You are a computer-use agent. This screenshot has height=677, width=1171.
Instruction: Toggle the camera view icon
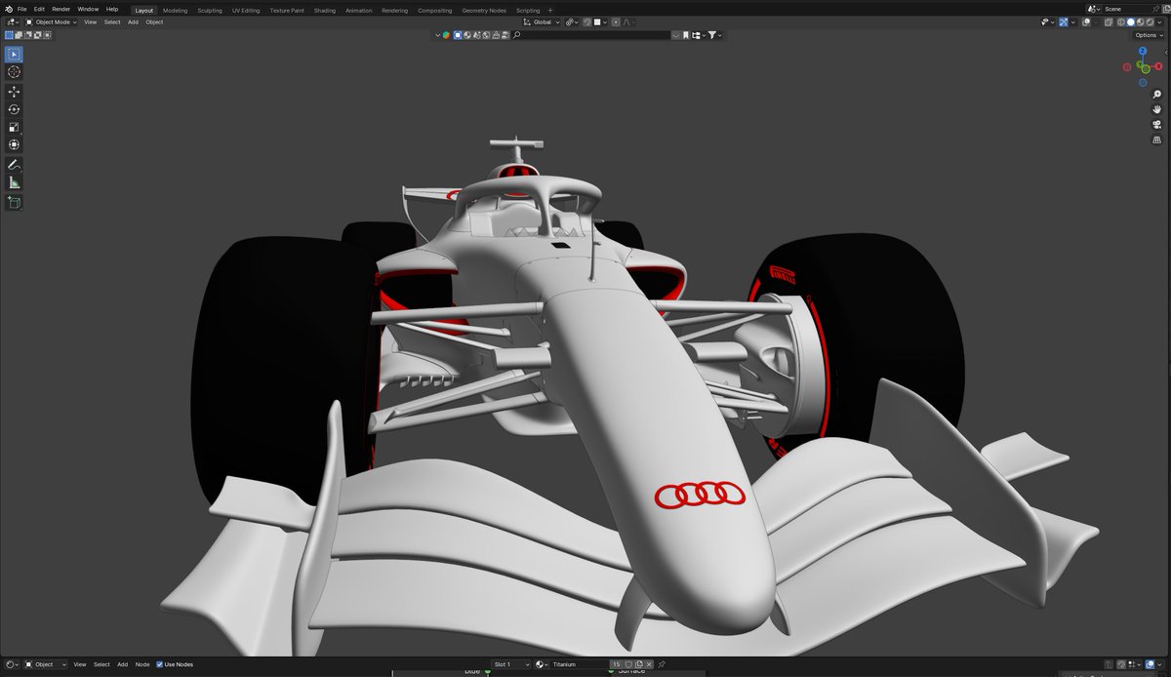click(1156, 124)
